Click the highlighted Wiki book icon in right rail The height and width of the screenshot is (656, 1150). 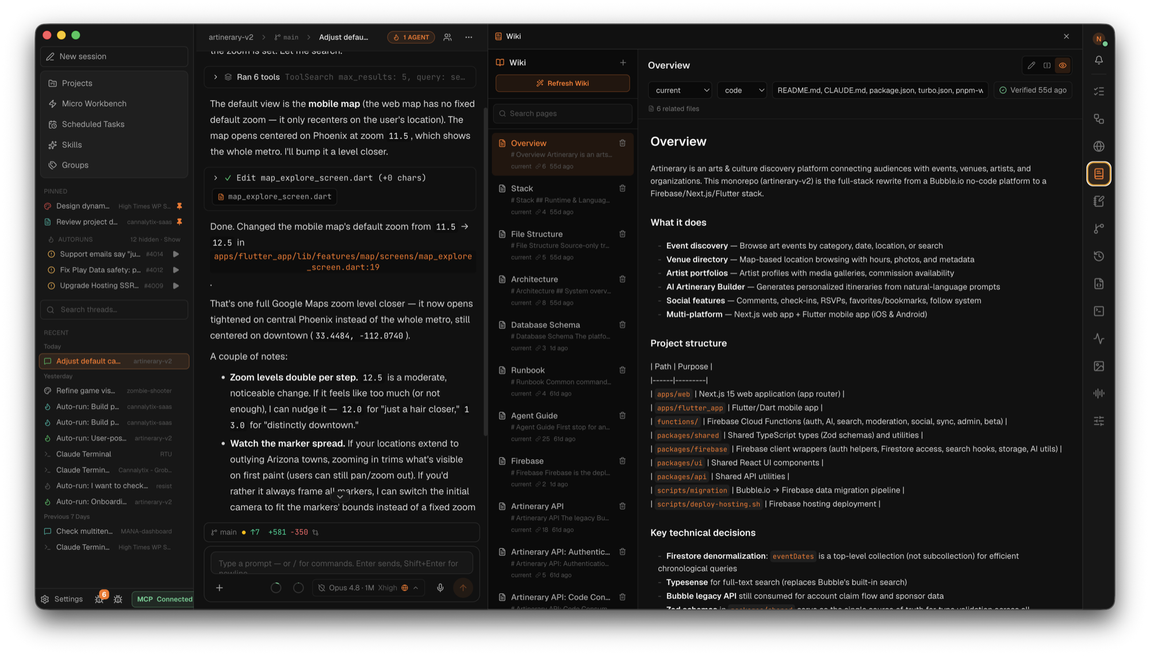[x=1098, y=174]
